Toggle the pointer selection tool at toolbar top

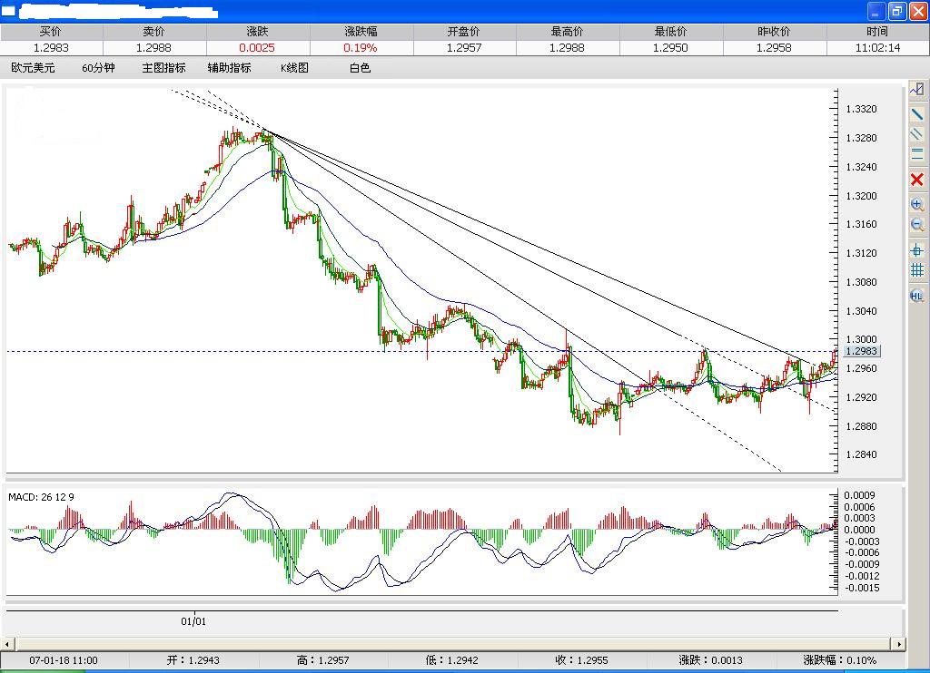(x=917, y=88)
